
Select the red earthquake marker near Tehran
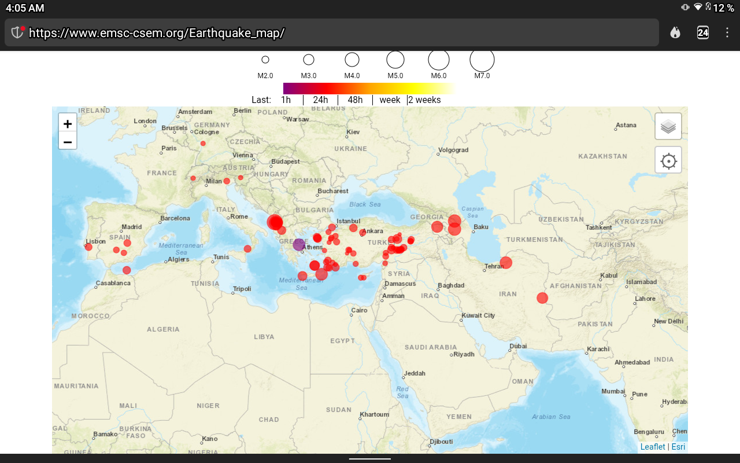[x=506, y=263]
